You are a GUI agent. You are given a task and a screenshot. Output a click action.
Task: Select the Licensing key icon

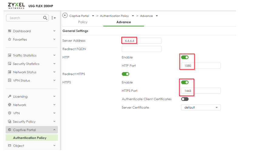(9, 96)
